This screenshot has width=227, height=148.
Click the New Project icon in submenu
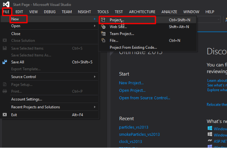(103, 20)
